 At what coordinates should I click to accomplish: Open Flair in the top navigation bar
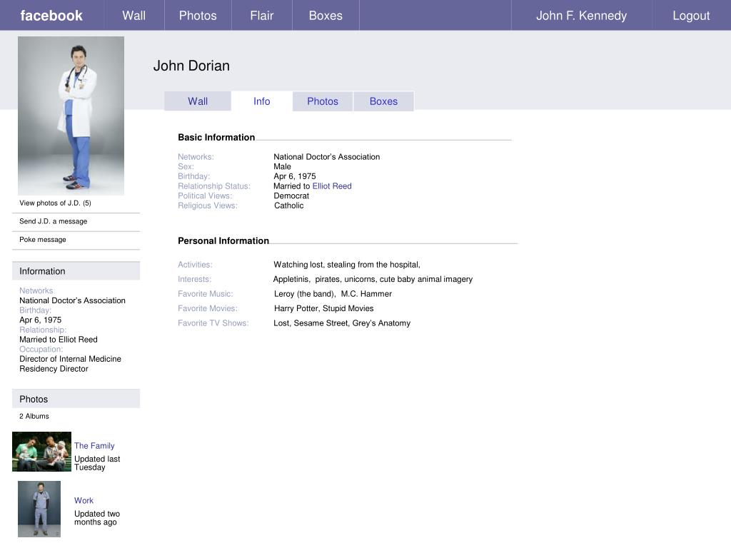tap(261, 16)
